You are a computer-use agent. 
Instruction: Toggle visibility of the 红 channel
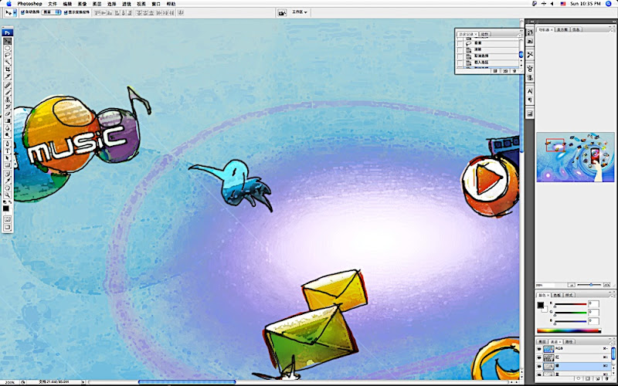tap(539, 357)
